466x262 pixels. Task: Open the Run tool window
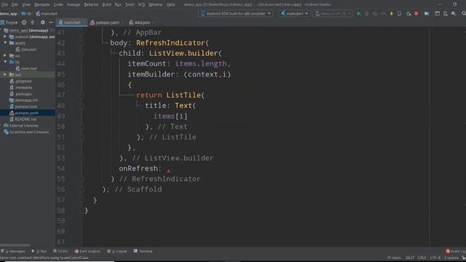point(39,251)
